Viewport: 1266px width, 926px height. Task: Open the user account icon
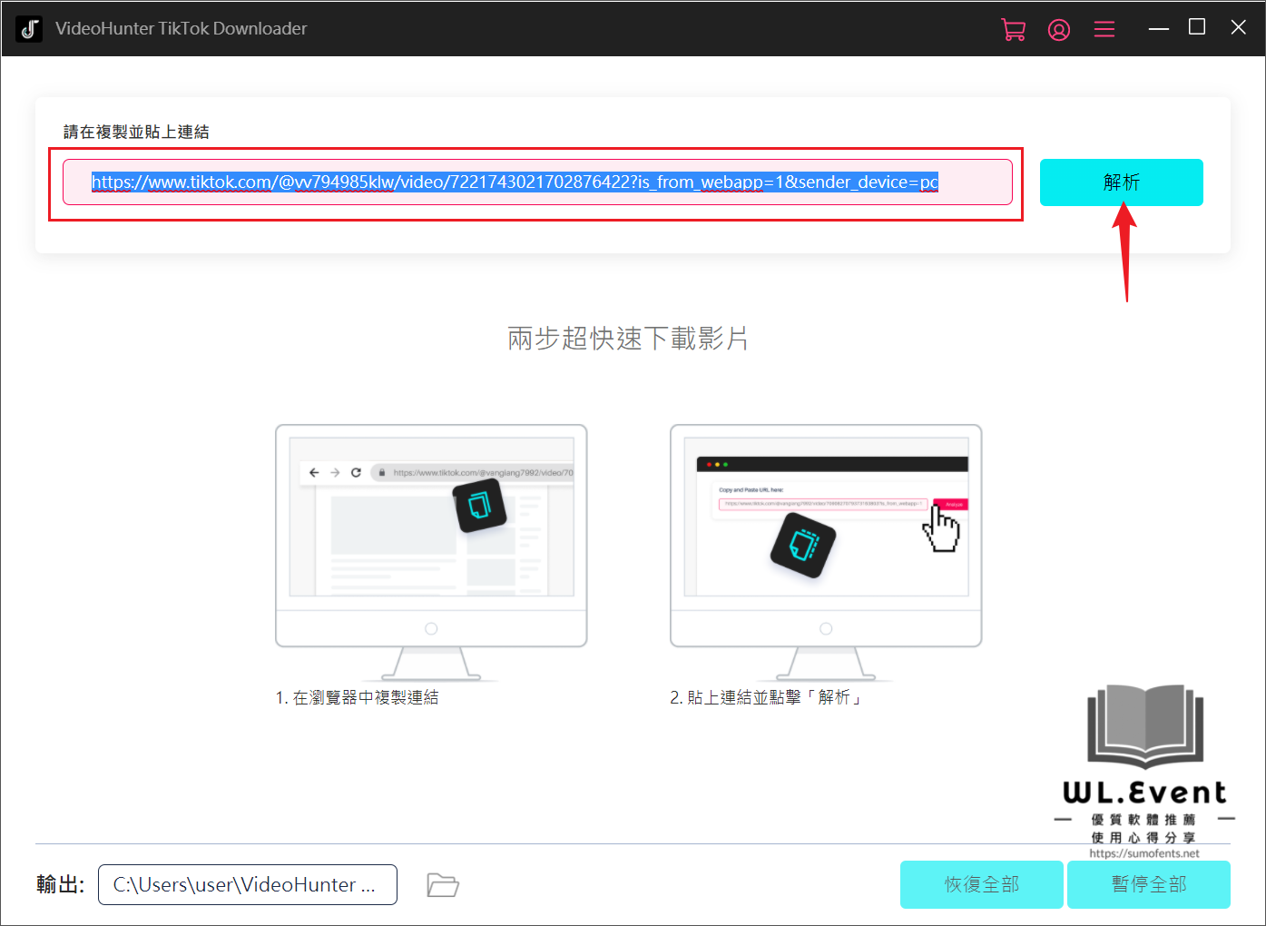tap(1058, 29)
